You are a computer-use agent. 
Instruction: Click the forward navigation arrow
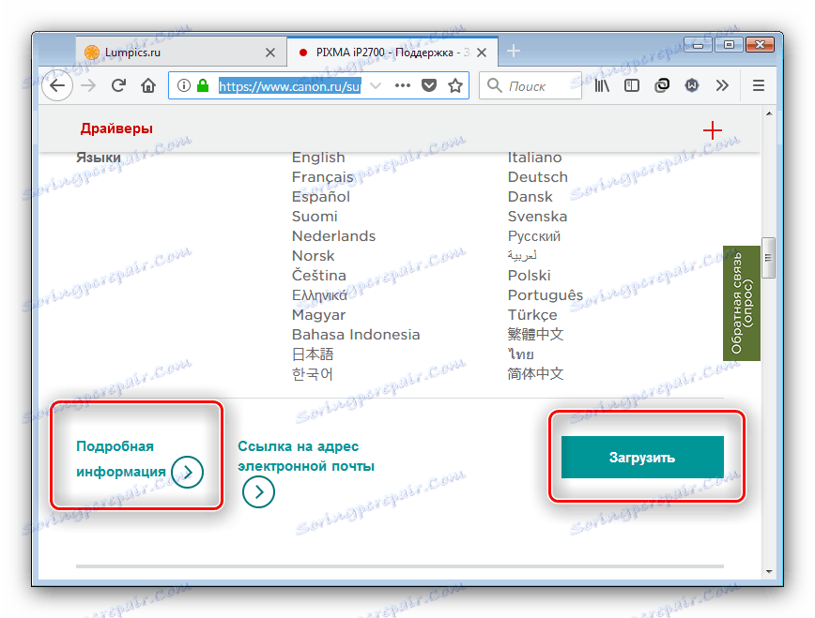pos(89,85)
